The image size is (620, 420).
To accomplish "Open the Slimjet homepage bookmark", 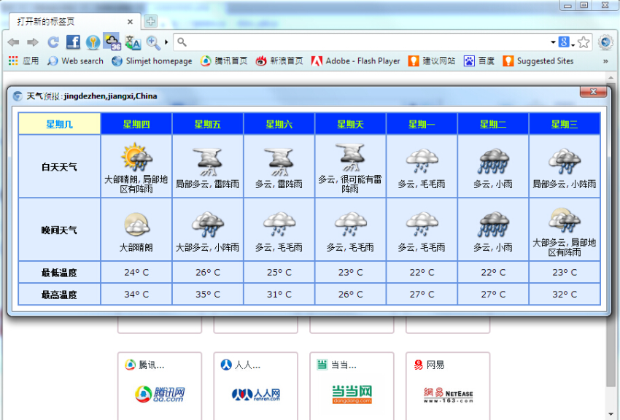I will [x=152, y=61].
